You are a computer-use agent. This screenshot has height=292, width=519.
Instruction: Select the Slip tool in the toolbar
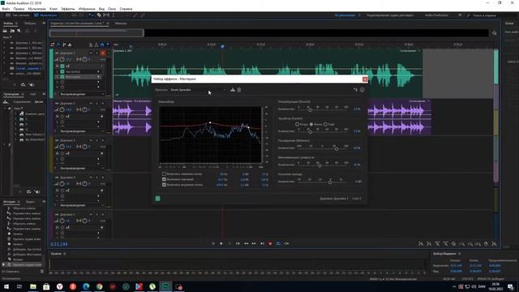click(x=106, y=15)
